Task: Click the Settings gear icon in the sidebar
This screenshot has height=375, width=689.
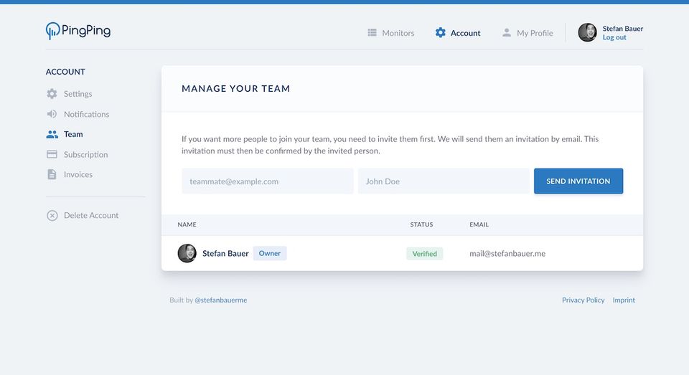Action: pyautogui.click(x=52, y=93)
